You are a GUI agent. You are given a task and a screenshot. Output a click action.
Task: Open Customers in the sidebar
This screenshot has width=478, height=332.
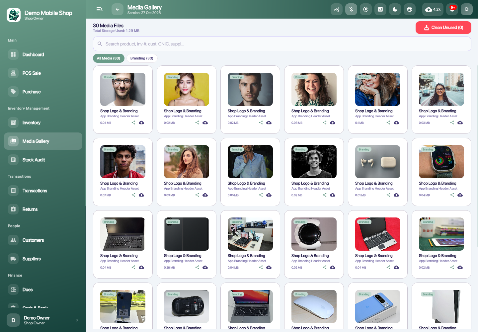[x=43, y=240]
